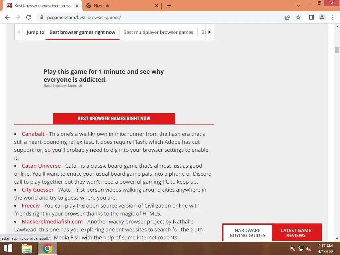Viewport: 340px width, 255px height.
Task: Open Chrome's three-dot menu
Action: [333, 17]
